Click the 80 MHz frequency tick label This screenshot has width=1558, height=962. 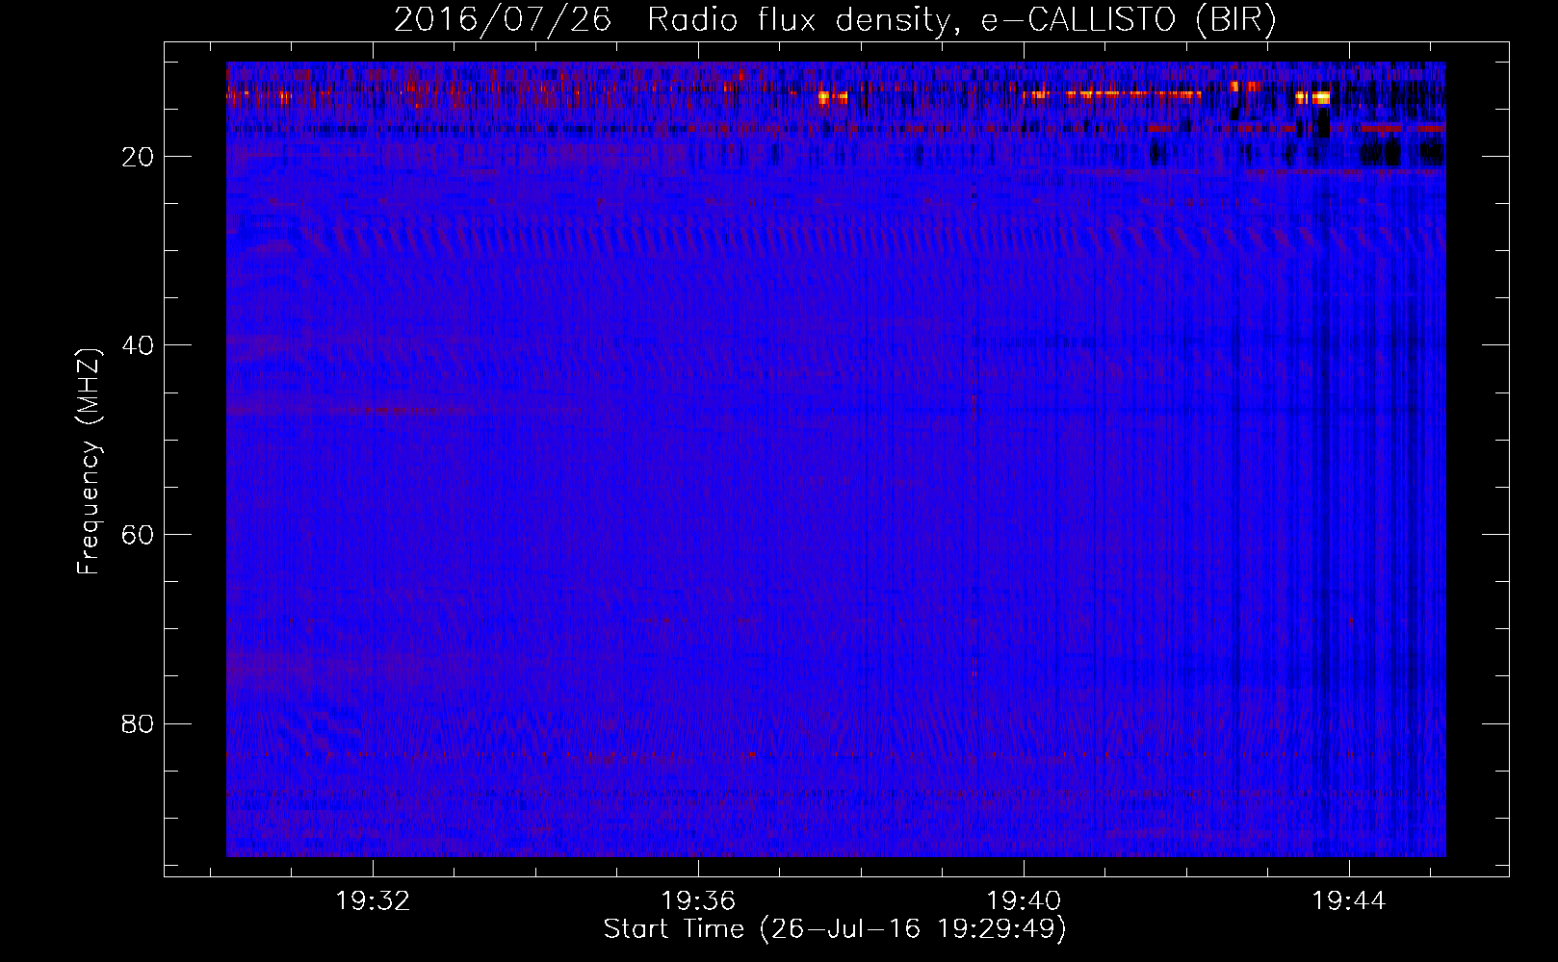pos(139,723)
